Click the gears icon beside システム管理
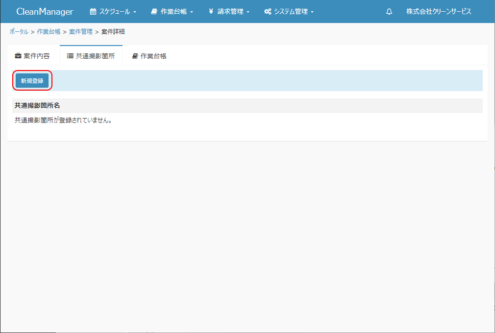 click(x=268, y=12)
